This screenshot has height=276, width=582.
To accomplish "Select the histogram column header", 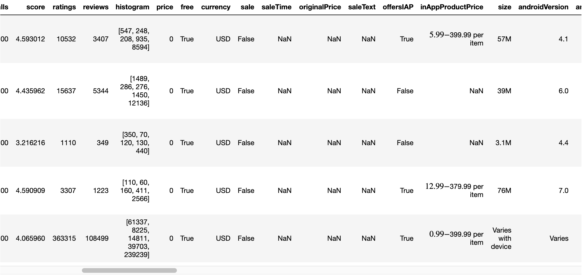I will [132, 7].
